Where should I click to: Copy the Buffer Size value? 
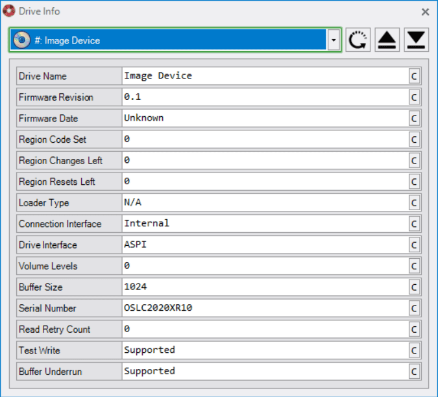[x=414, y=287]
